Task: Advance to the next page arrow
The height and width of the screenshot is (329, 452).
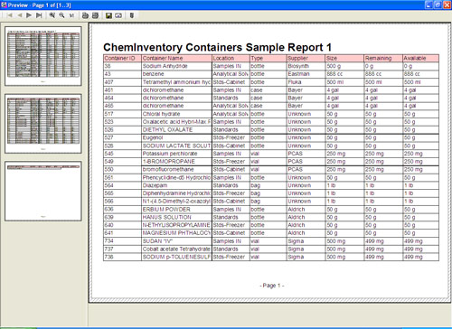Action: (x=29, y=15)
